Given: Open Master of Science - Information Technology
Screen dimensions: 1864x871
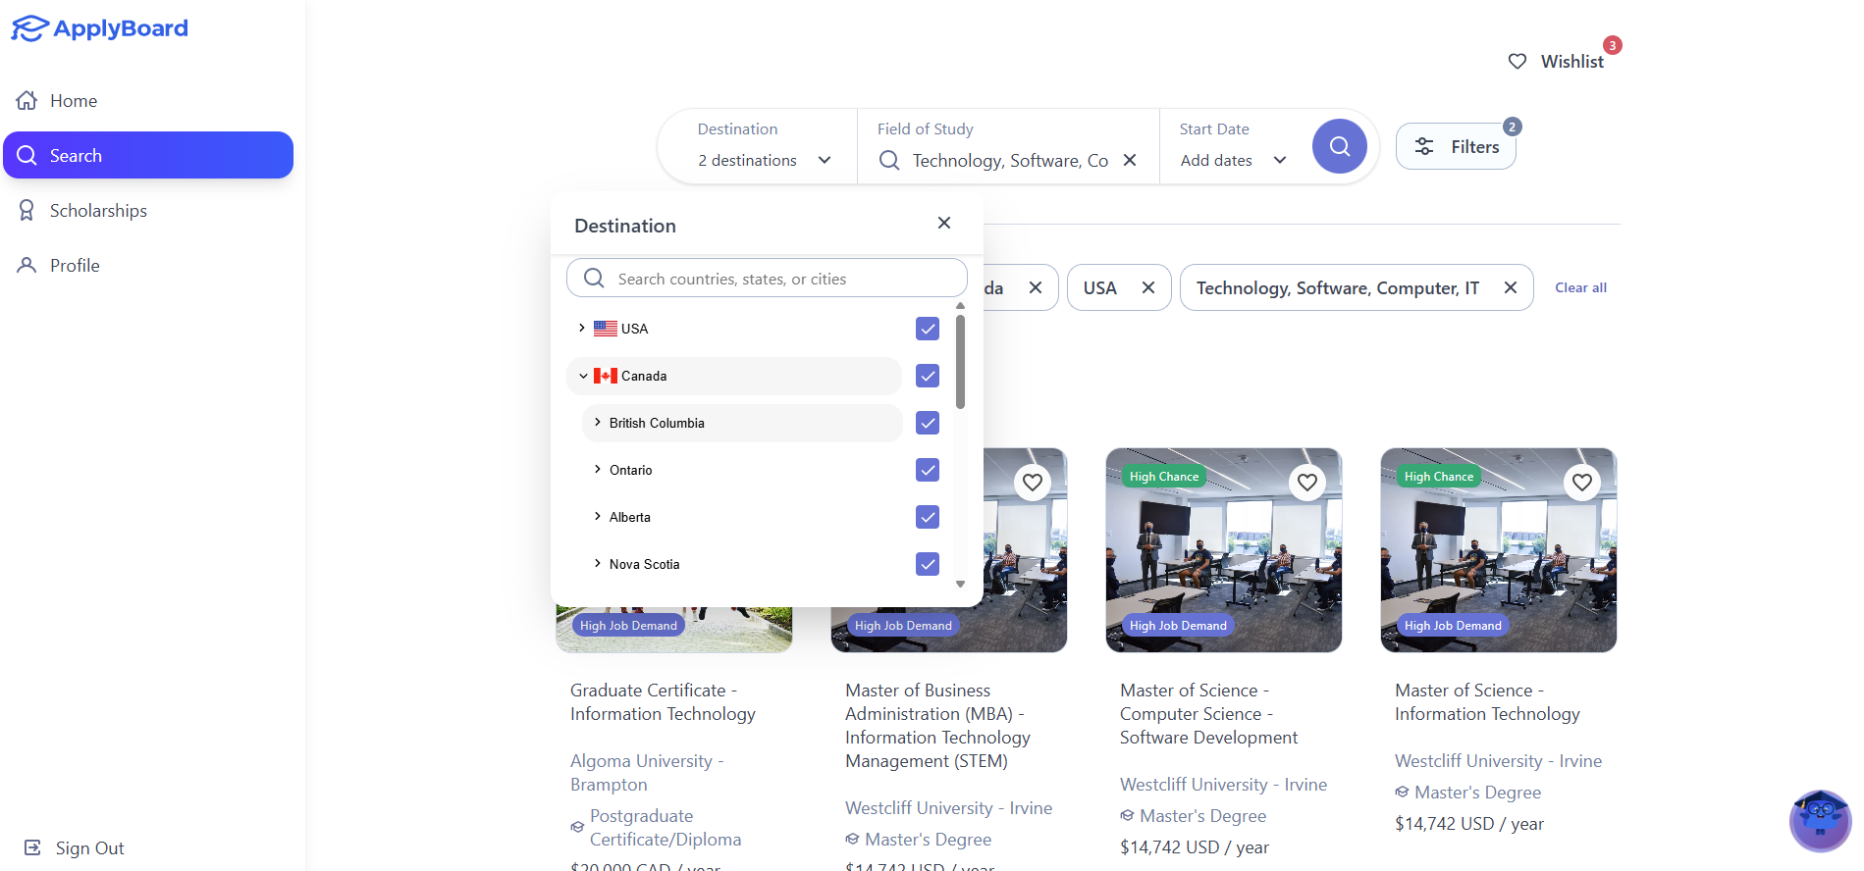Looking at the screenshot, I should coord(1487,702).
